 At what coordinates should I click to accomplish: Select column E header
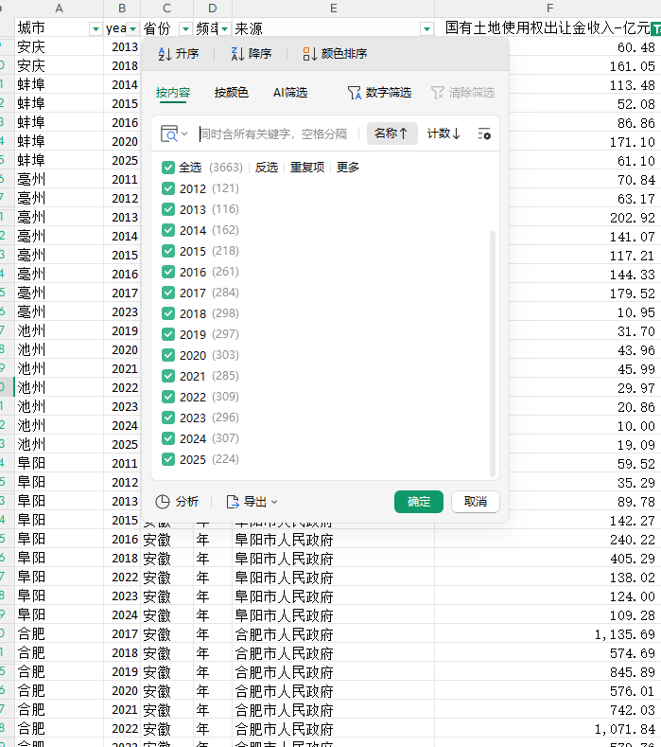tap(333, 9)
